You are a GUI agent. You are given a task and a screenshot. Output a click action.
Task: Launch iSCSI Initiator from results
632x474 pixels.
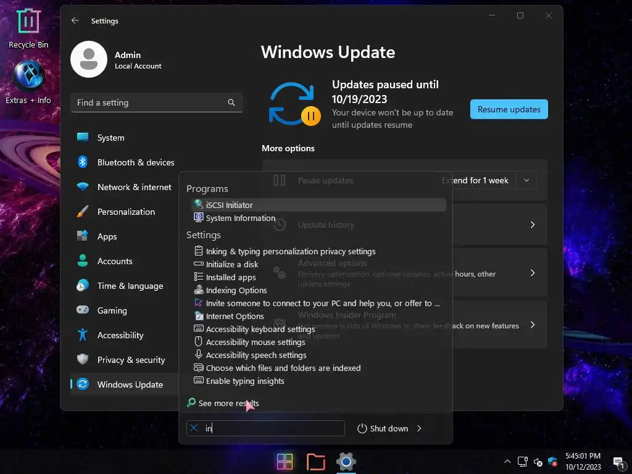pyautogui.click(x=318, y=205)
